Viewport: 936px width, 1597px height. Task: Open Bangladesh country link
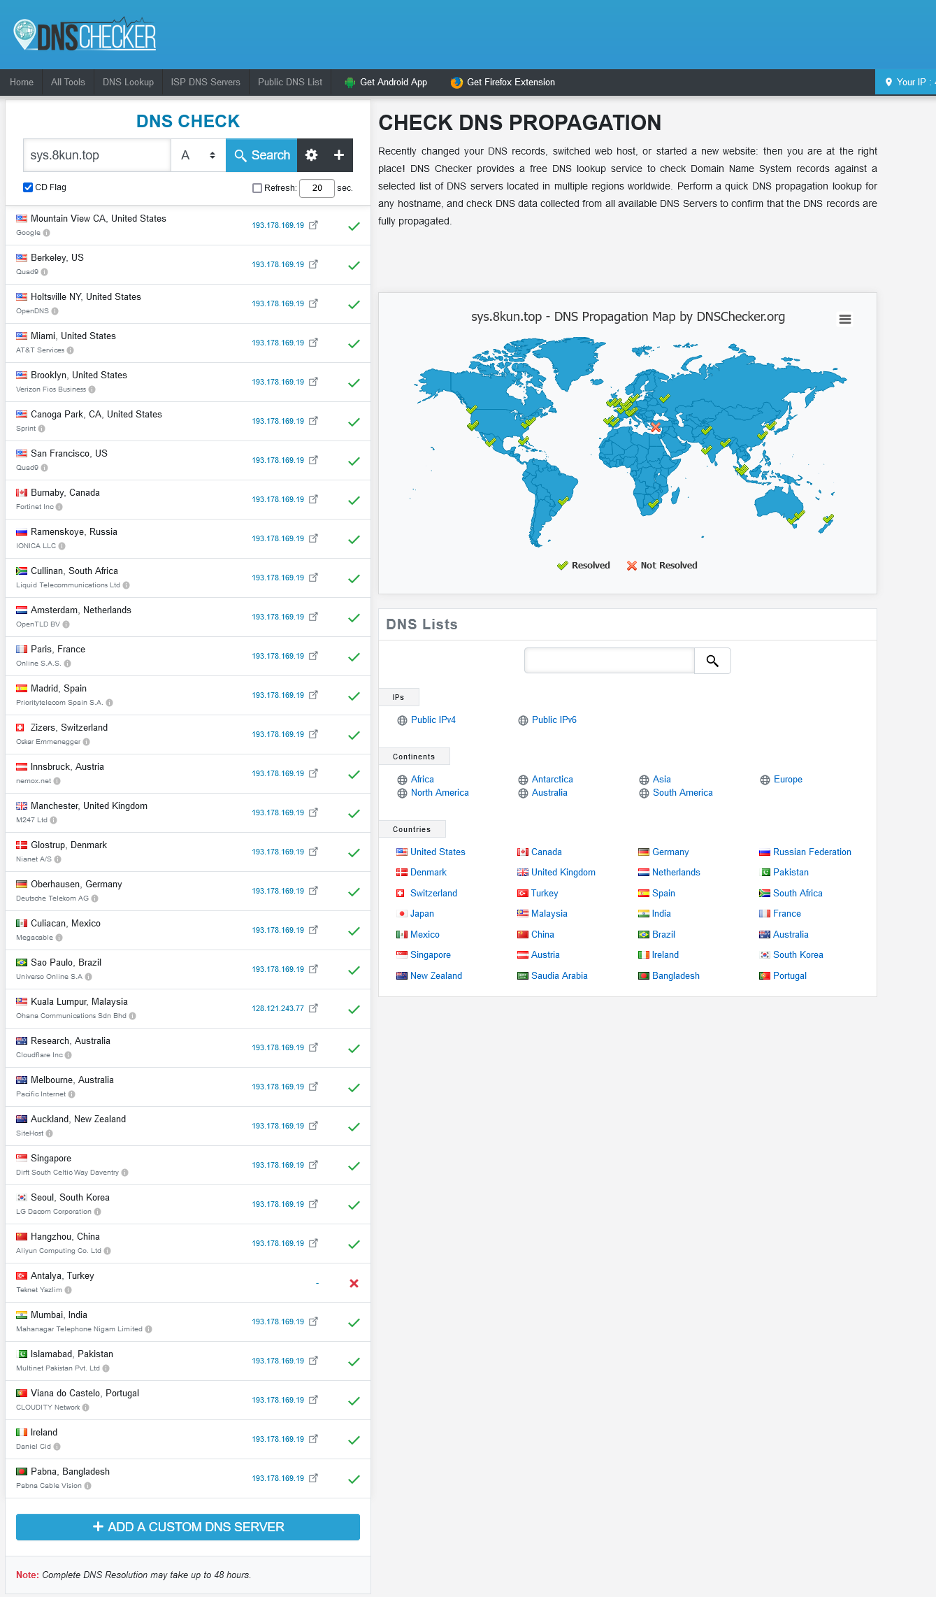point(676,975)
